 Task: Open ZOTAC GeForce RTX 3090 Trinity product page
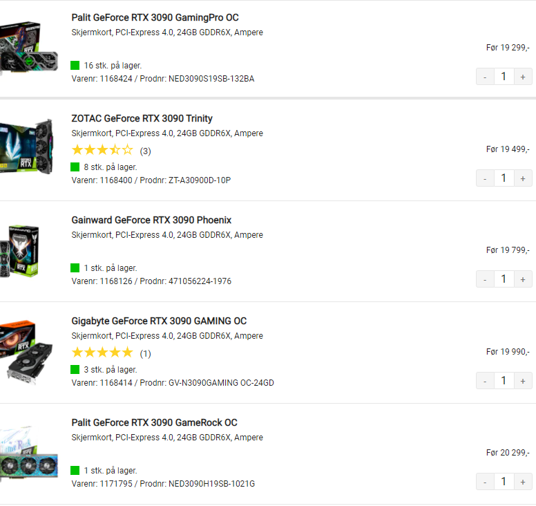point(142,118)
